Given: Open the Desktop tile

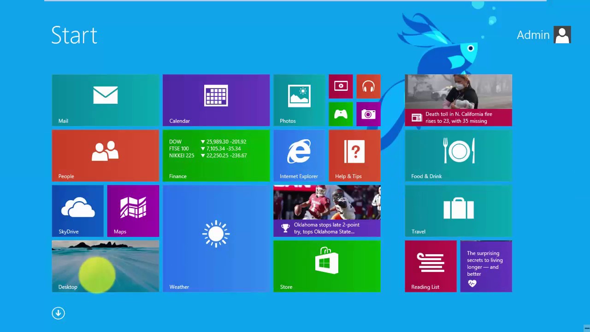Looking at the screenshot, I should pos(106,266).
